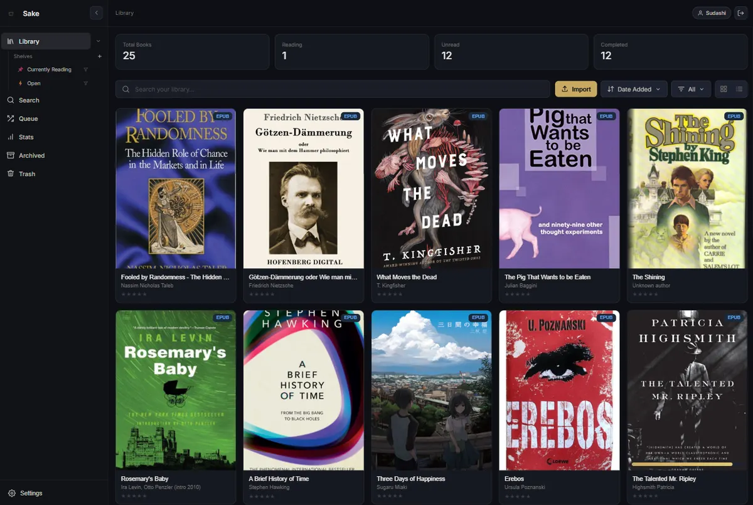Click the Completed stat card
The image size is (753, 505).
point(670,51)
